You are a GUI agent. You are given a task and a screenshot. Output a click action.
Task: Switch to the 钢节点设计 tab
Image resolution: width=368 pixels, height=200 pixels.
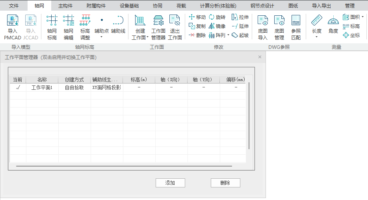tap(262, 6)
